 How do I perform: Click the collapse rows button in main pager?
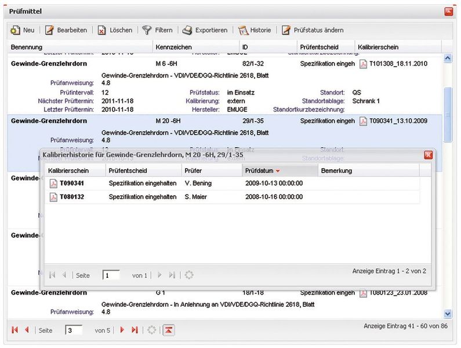click(x=169, y=330)
